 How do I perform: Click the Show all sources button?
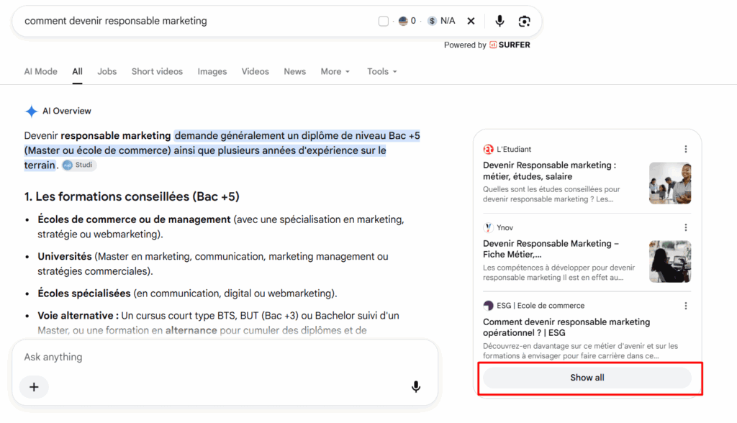coord(587,378)
